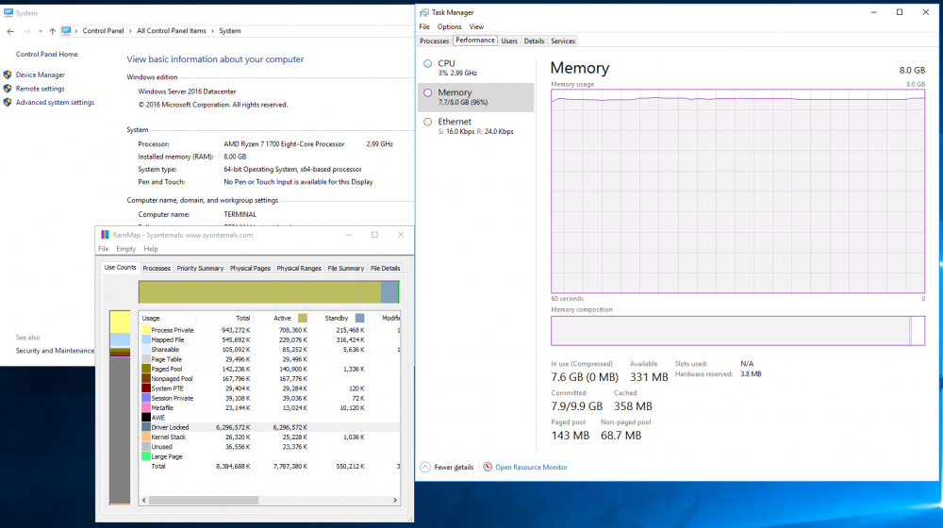Click the Back arrow in System window

(x=10, y=31)
